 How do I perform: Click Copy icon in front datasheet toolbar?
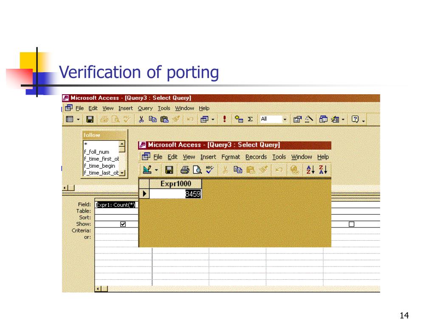pos(238,170)
